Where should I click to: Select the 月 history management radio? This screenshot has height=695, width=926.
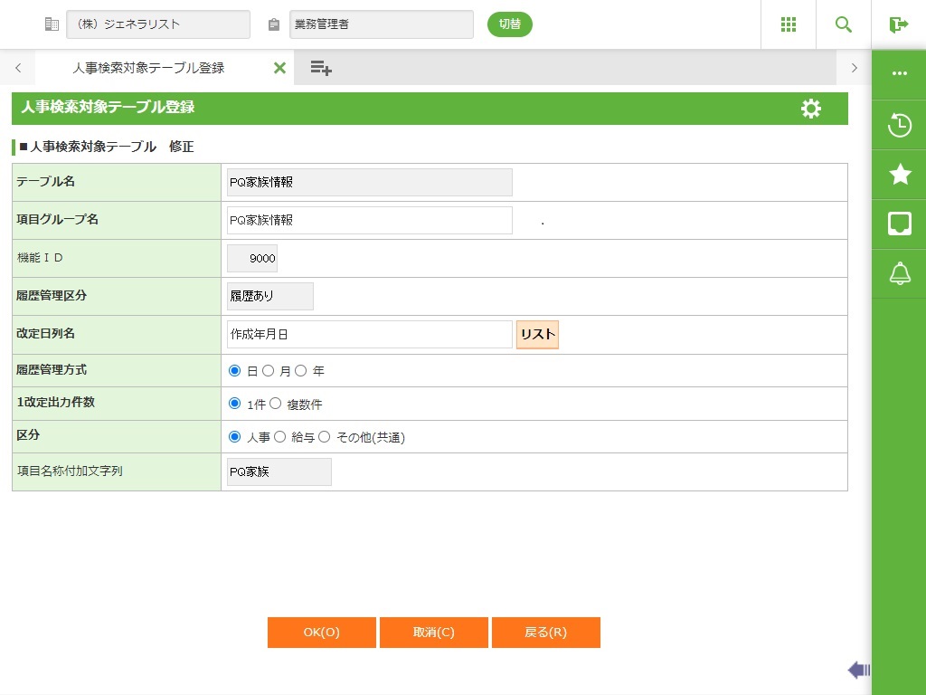click(x=269, y=371)
